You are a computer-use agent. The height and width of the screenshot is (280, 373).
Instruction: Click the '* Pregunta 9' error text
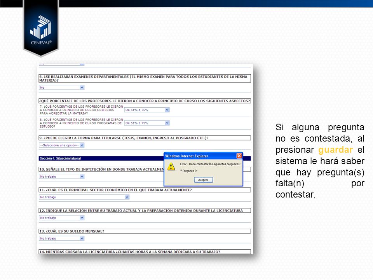pos(188,171)
